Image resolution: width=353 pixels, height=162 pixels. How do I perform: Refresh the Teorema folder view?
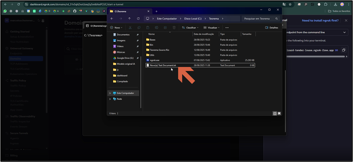[x=138, y=19]
